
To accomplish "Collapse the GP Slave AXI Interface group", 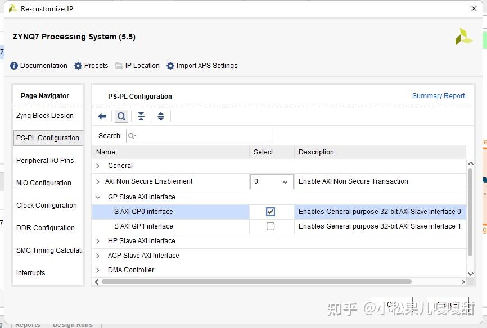I will 98,197.
